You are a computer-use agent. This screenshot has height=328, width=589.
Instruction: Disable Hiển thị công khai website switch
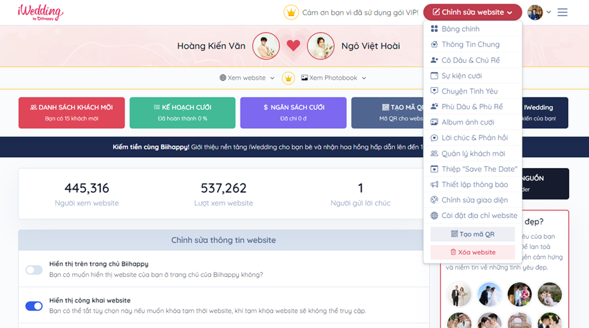pyautogui.click(x=34, y=306)
